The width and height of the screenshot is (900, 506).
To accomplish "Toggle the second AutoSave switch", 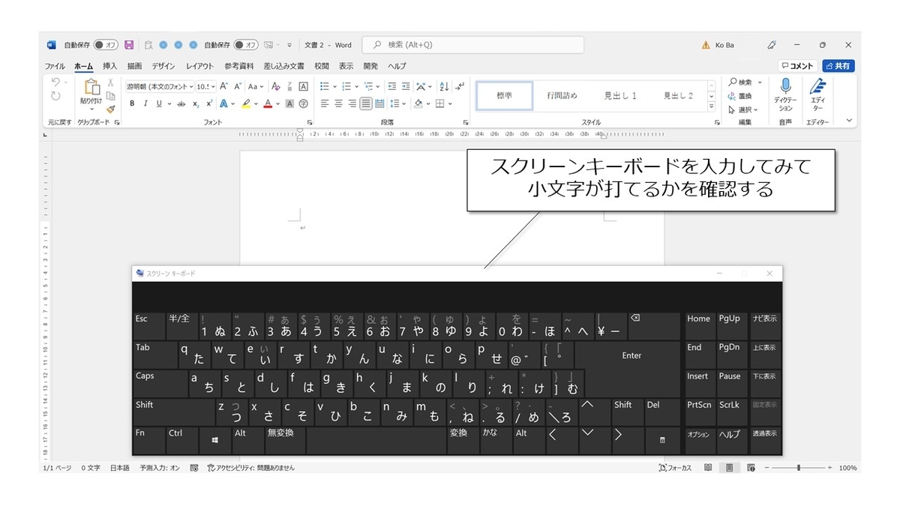I will tap(246, 45).
